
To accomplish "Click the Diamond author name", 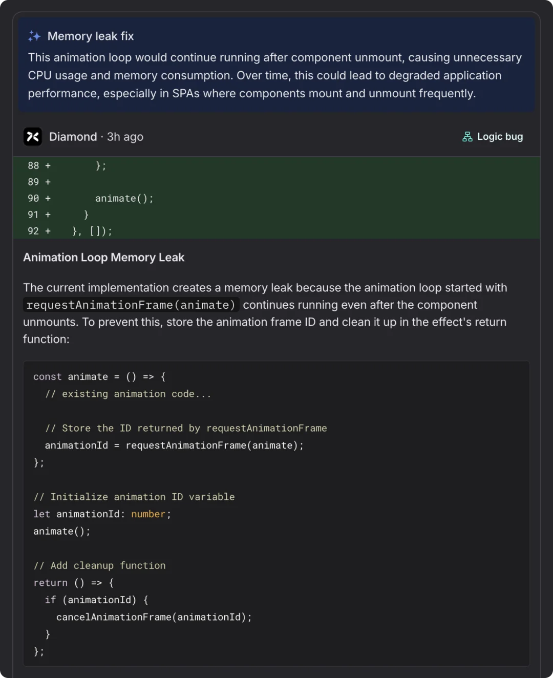I will pos(73,137).
